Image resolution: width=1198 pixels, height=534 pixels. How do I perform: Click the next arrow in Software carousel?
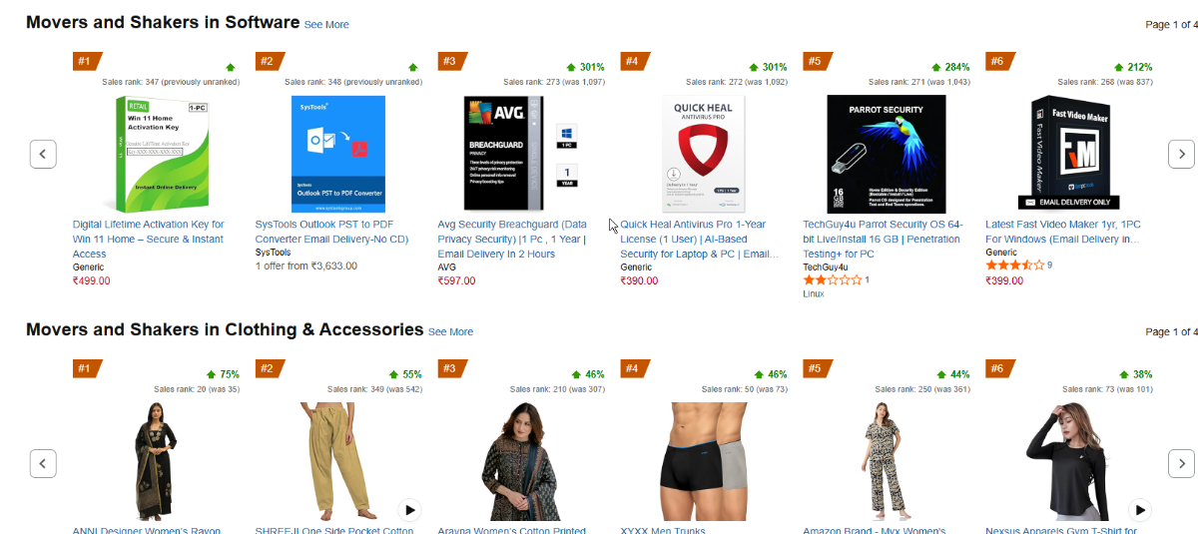tap(1181, 154)
